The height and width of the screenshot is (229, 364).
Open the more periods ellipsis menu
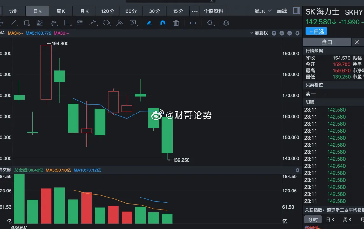click(x=195, y=11)
